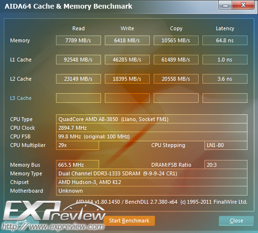Click the Read column header
The height and width of the screenshot is (233, 258).
coord(79,28)
